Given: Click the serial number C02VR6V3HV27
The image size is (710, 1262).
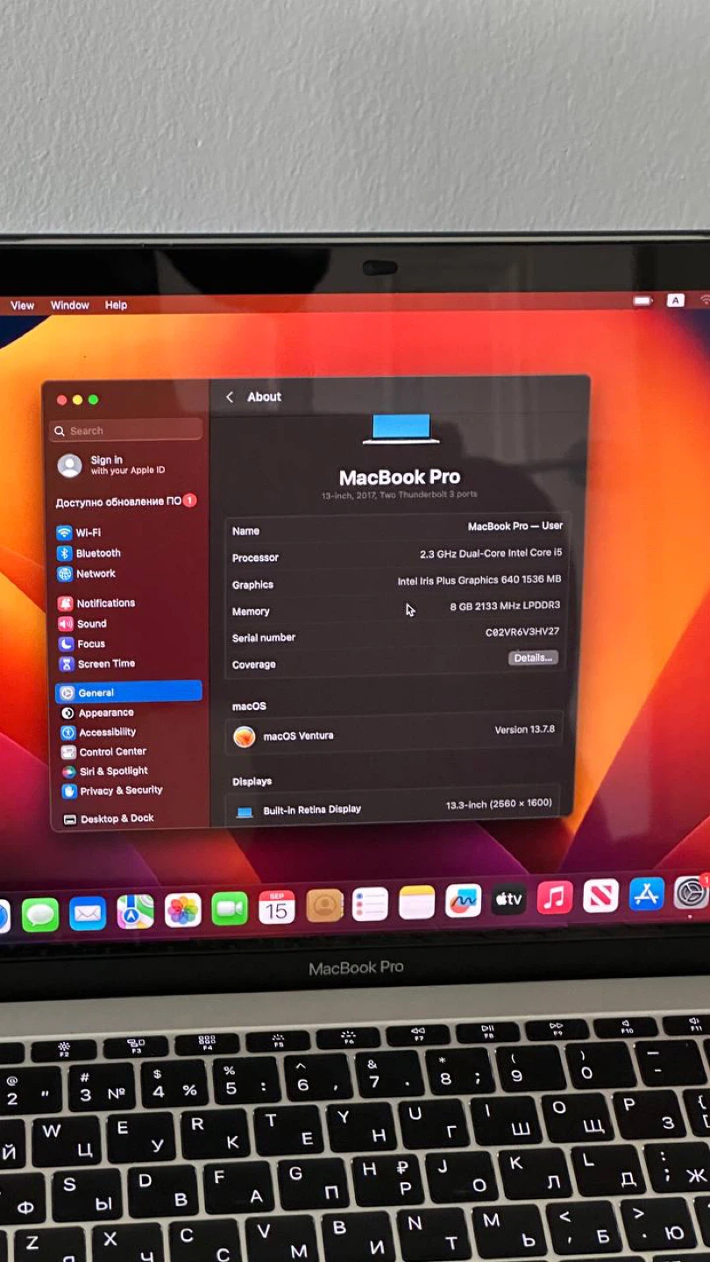Looking at the screenshot, I should 522,632.
